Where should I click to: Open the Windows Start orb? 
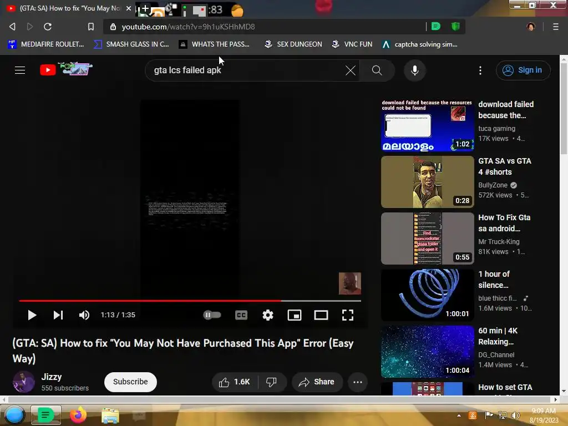click(x=14, y=415)
